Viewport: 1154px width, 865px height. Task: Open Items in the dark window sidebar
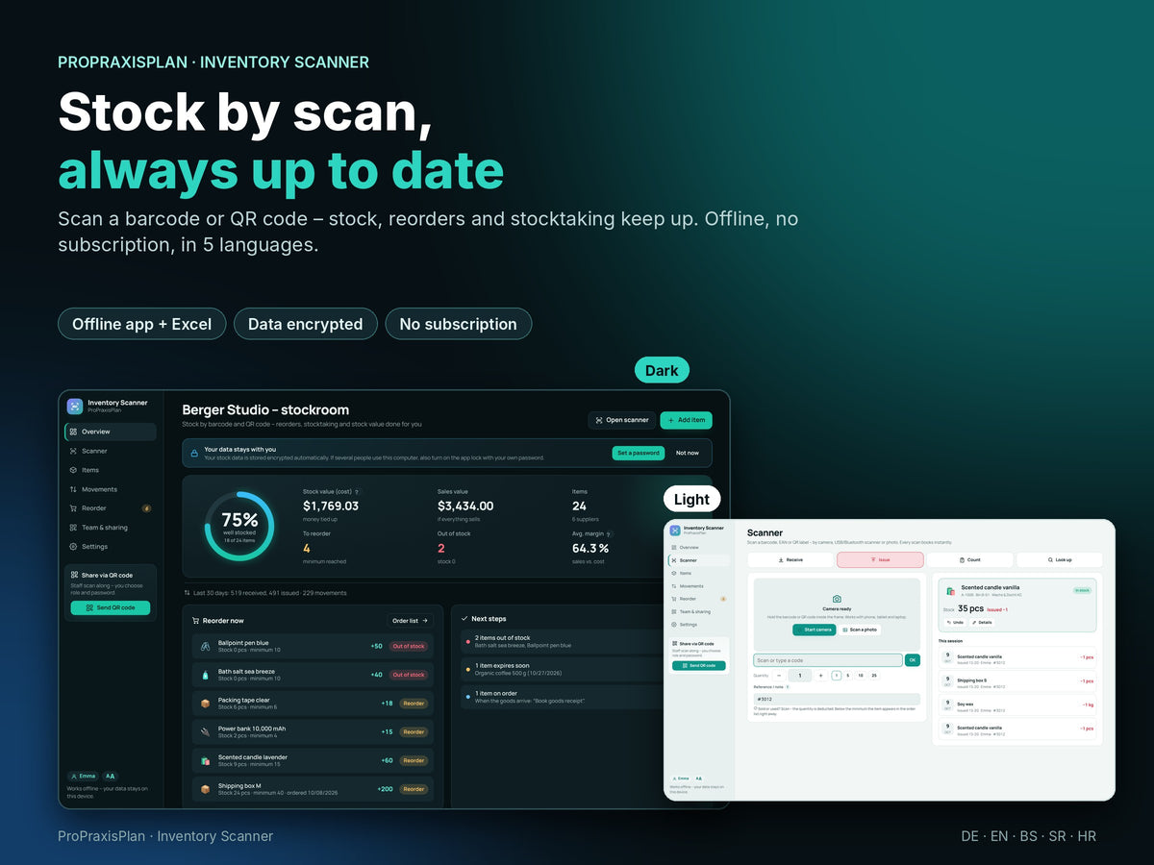tap(110, 470)
